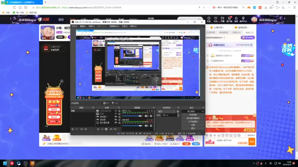Viewport: 298px width, 167px height.
Task: Open the scene transition type dropdown
Action: 166,112
